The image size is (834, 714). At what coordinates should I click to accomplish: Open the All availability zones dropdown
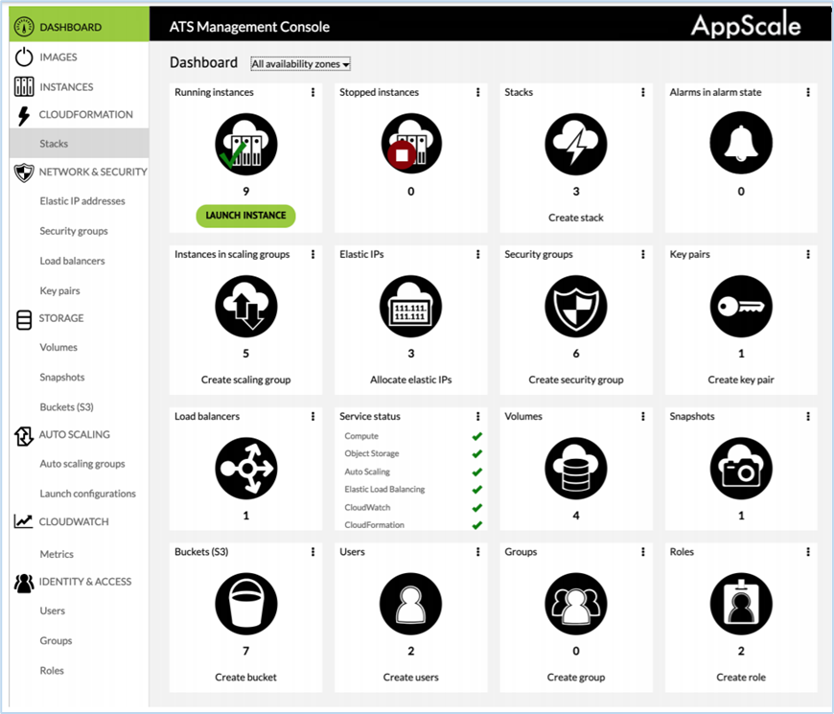tap(300, 64)
